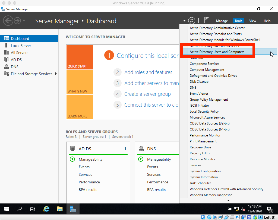Click the muted speaker tray icon
The height and width of the screenshot is (220, 278).
(x=243, y=209)
